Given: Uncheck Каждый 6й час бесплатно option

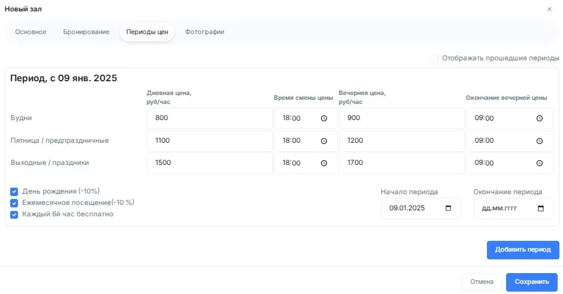Looking at the screenshot, I should (x=14, y=215).
